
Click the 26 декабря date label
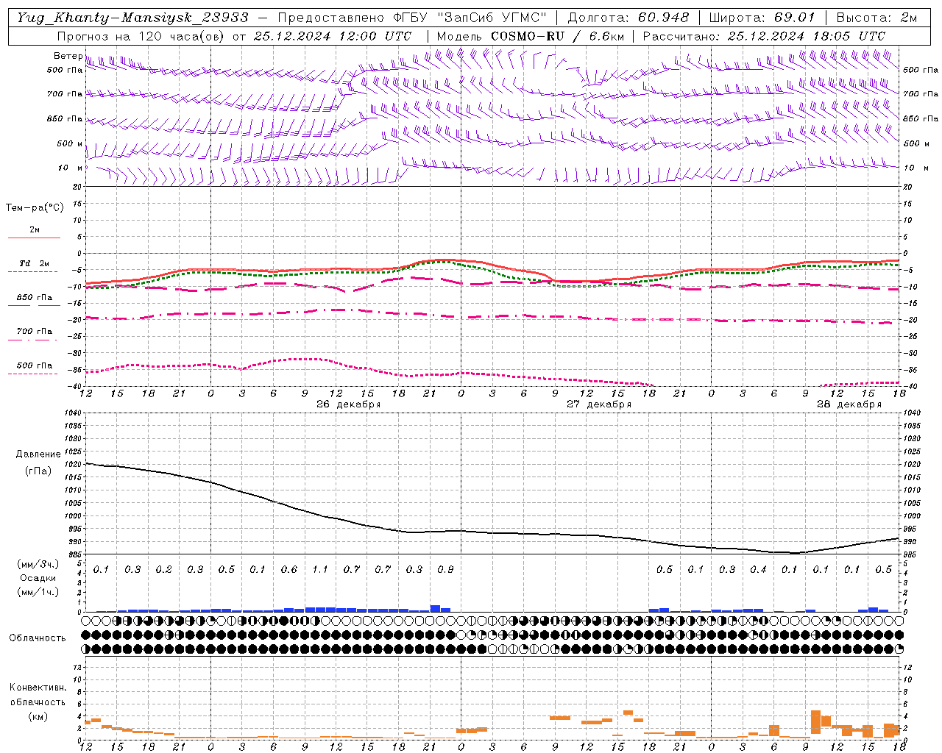349,404
